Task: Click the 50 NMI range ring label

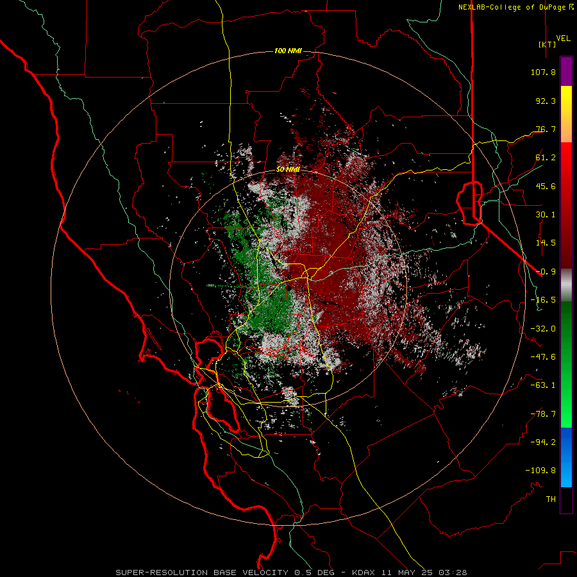Action: click(x=288, y=170)
